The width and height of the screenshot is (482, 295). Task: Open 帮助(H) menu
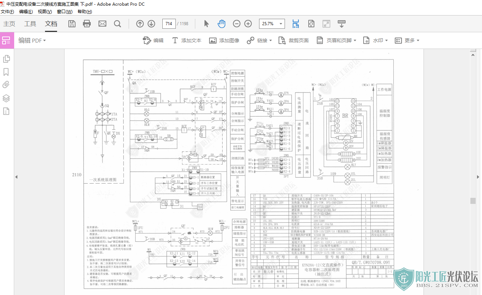pos(85,12)
